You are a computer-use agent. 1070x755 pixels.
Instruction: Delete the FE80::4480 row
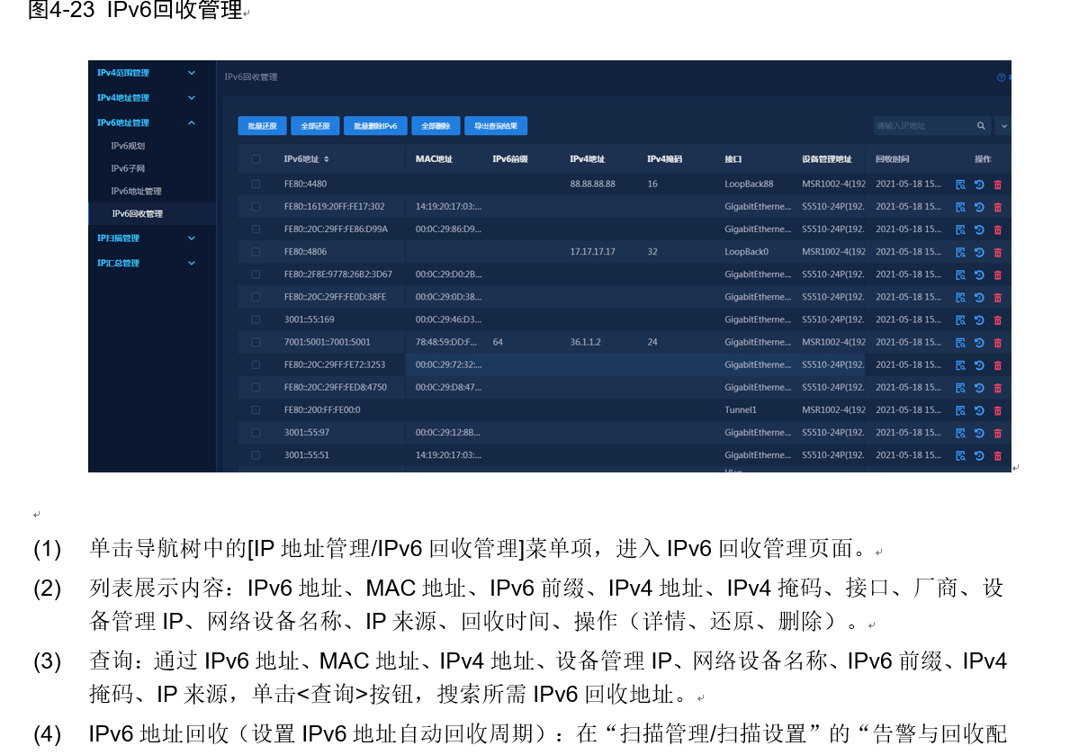point(998,184)
